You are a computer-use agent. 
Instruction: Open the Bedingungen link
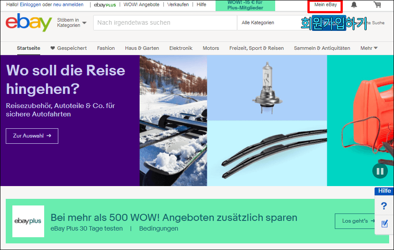click(x=159, y=228)
